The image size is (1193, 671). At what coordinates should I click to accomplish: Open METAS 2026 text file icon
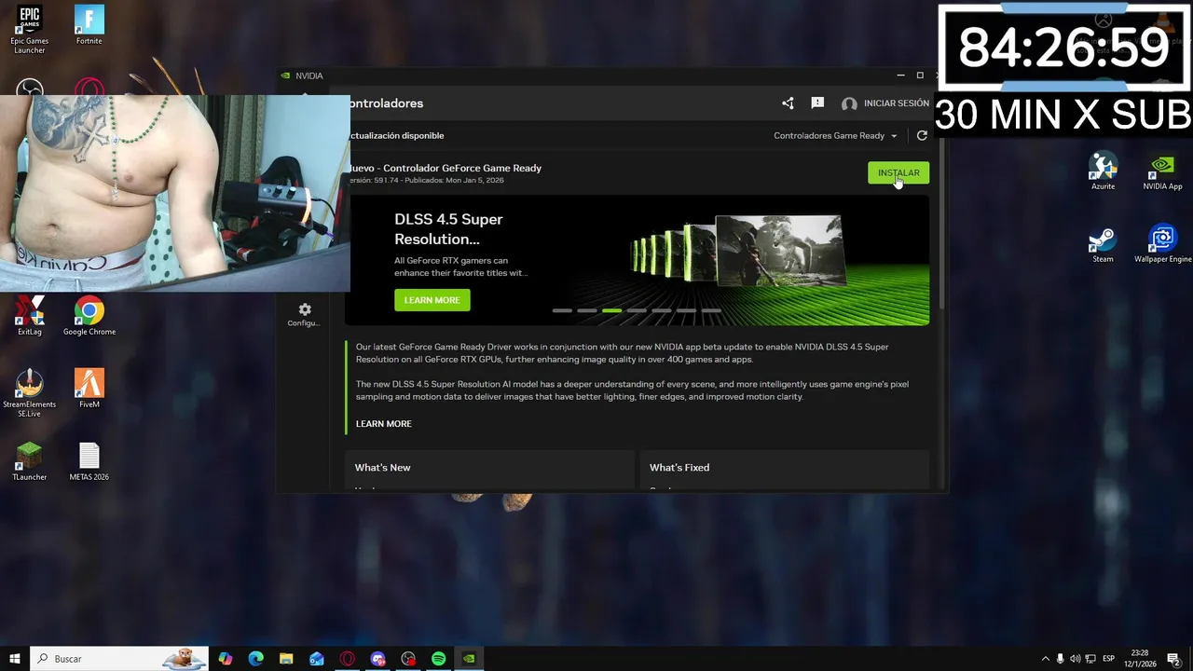click(89, 461)
